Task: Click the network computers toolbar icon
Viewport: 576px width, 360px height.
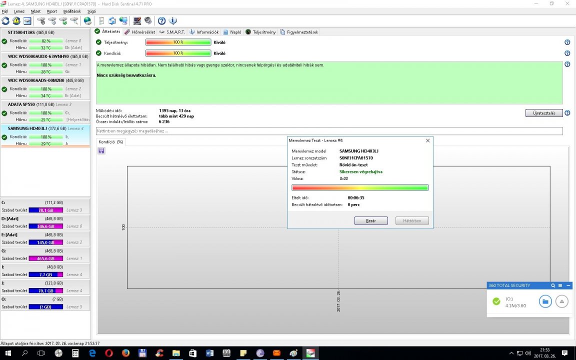Action: click(x=123, y=21)
